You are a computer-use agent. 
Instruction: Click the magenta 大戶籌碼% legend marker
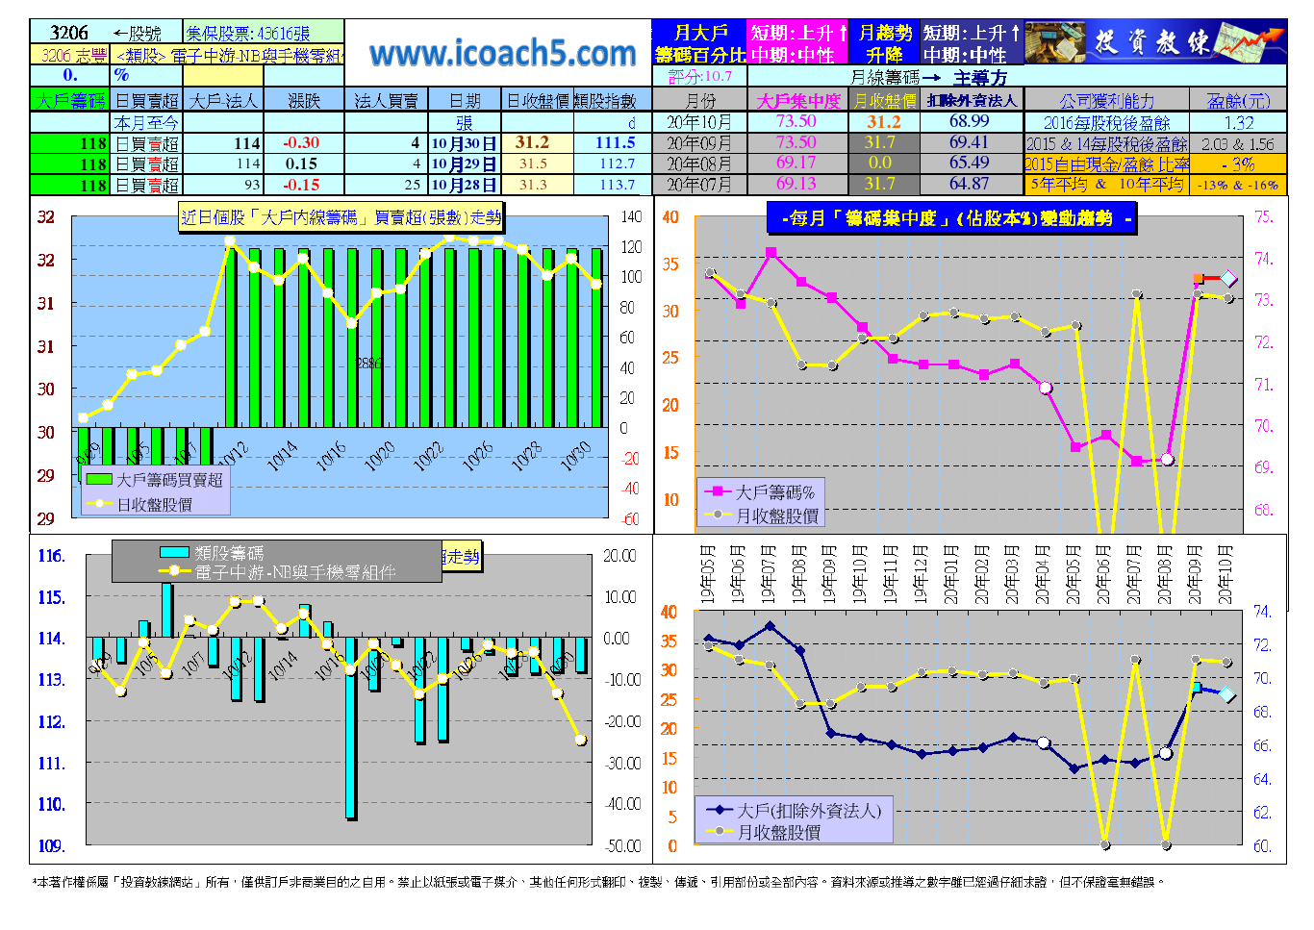click(x=718, y=491)
